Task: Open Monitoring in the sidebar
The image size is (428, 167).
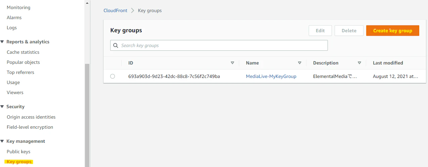Action: click(18, 7)
